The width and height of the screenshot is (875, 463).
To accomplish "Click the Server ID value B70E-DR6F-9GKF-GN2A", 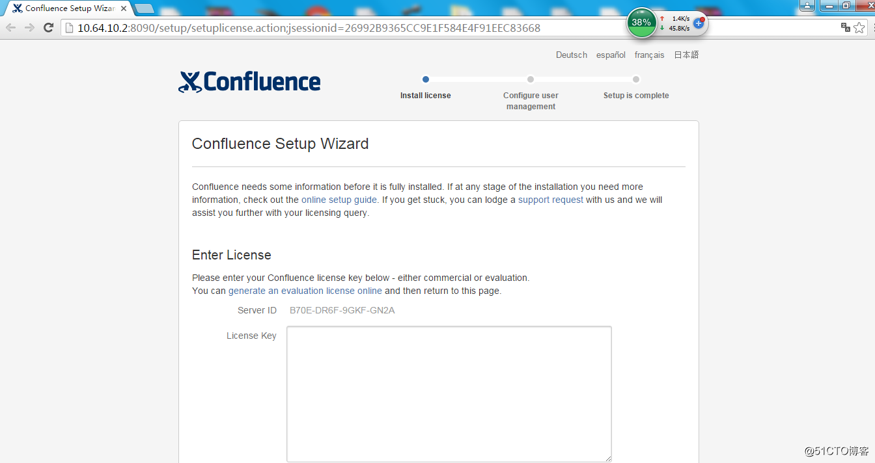I will pos(342,310).
